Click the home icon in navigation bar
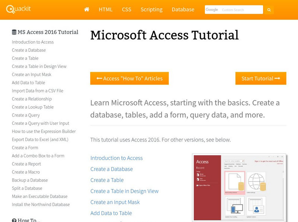The width and height of the screenshot is (298, 222). (x=87, y=10)
